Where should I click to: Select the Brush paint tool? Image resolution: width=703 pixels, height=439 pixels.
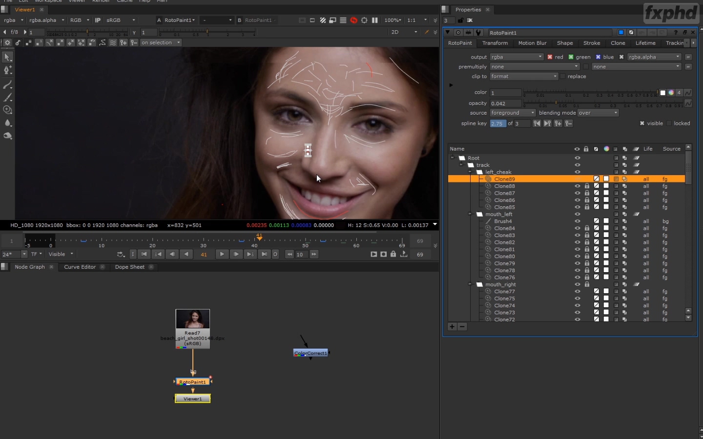click(x=7, y=98)
